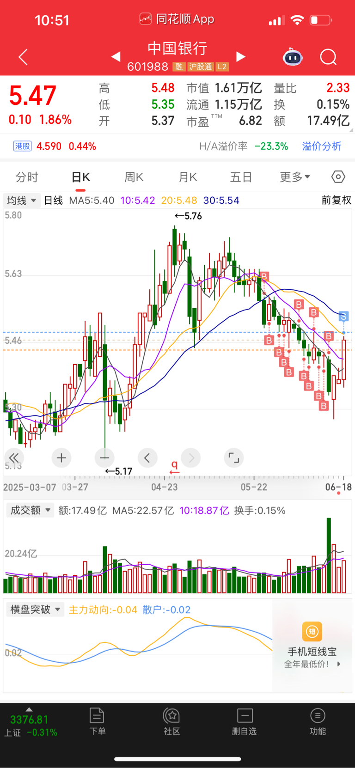355x768 pixels.
Task: Zoom in chart with plus button
Action: (x=61, y=458)
